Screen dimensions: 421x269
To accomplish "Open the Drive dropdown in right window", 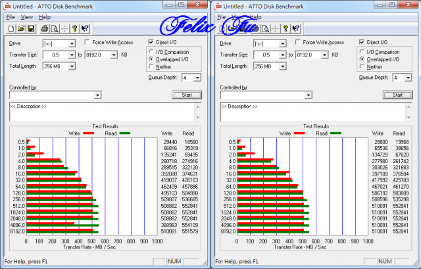I will [282, 43].
